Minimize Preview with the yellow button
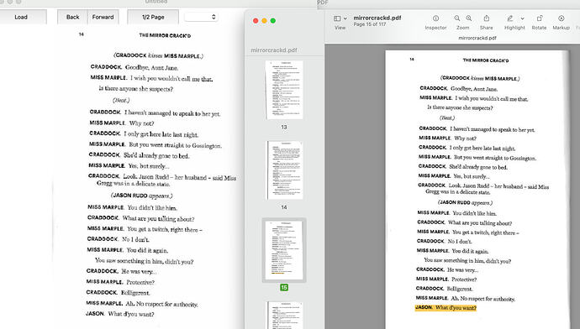Image resolution: width=580 pixels, height=329 pixels. [264, 21]
